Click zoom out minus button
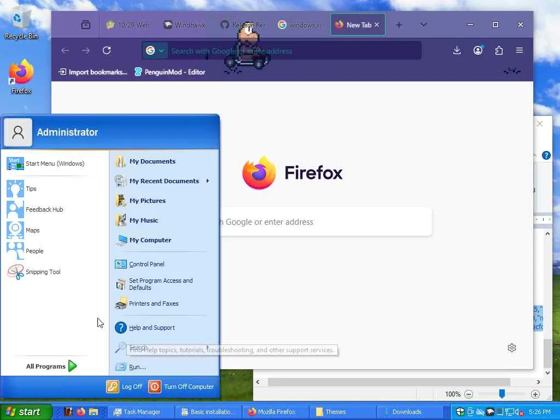The width and height of the screenshot is (560, 420). (x=469, y=394)
